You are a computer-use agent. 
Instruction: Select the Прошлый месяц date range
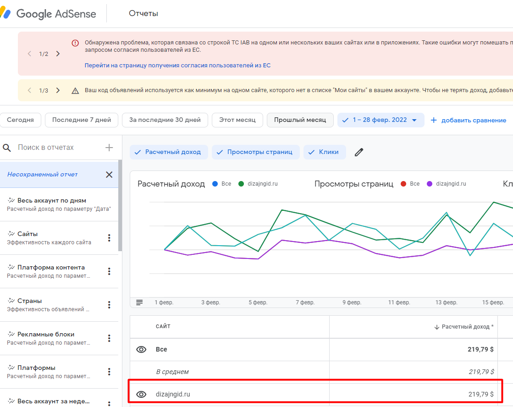(x=300, y=120)
